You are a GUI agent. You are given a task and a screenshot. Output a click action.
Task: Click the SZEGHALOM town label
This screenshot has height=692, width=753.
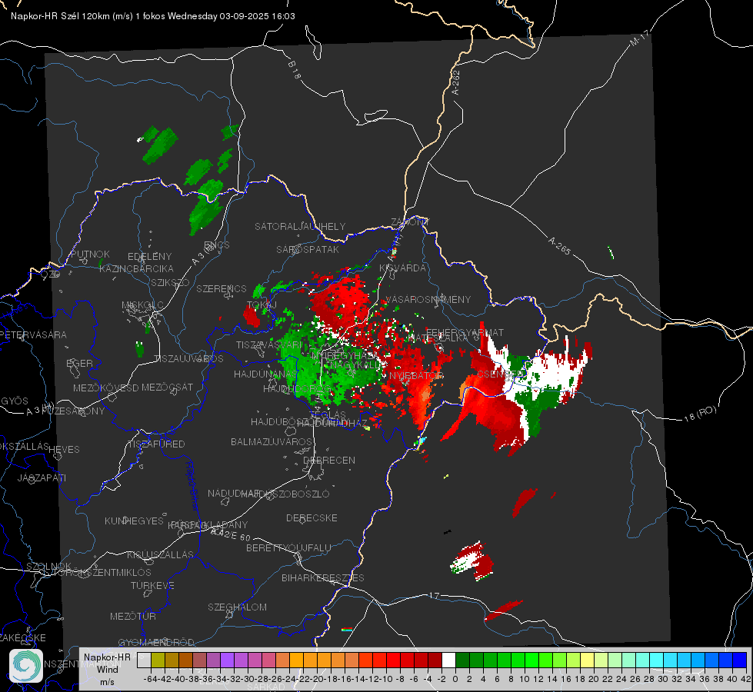pyautogui.click(x=237, y=607)
